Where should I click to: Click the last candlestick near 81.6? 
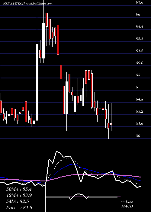click(x=111, y=124)
